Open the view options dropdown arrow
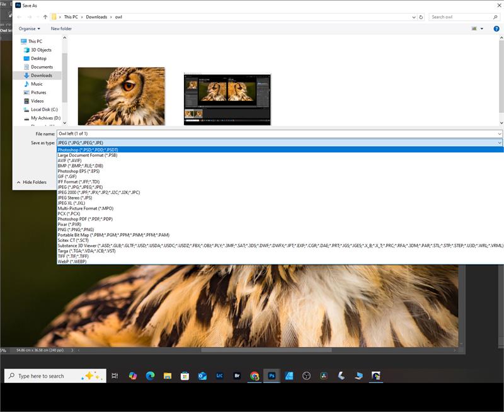This screenshot has height=412, width=504. (x=482, y=28)
